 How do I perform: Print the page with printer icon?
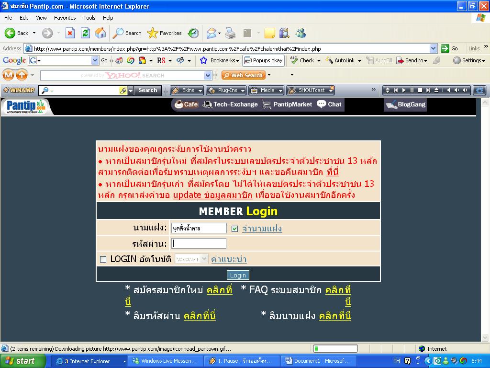tap(230, 33)
